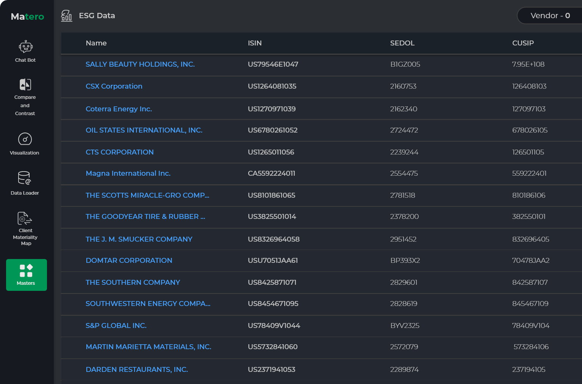Select CUSIP value 678026105
582x384 pixels.
(530, 130)
